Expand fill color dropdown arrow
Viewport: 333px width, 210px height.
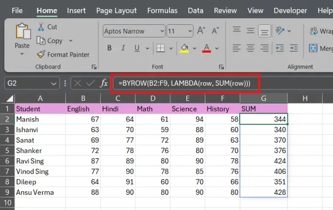pyautogui.click(x=194, y=48)
